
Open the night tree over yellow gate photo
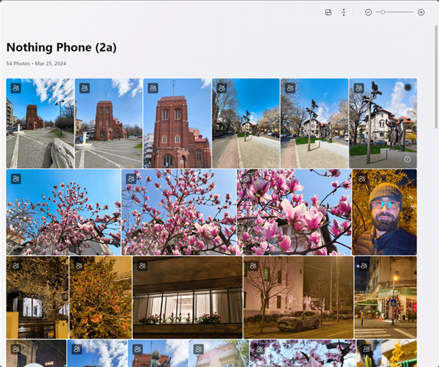pyautogui.click(x=37, y=297)
